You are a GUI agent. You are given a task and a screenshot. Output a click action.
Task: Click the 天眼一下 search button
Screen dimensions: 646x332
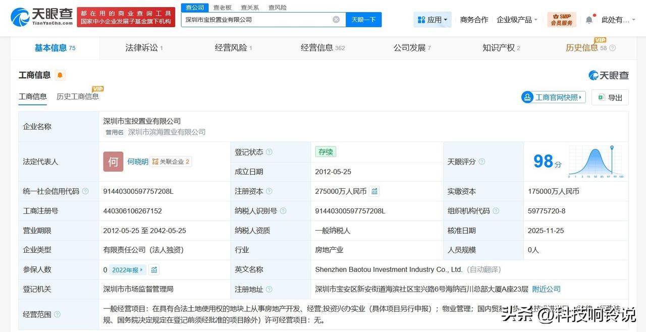[364, 20]
